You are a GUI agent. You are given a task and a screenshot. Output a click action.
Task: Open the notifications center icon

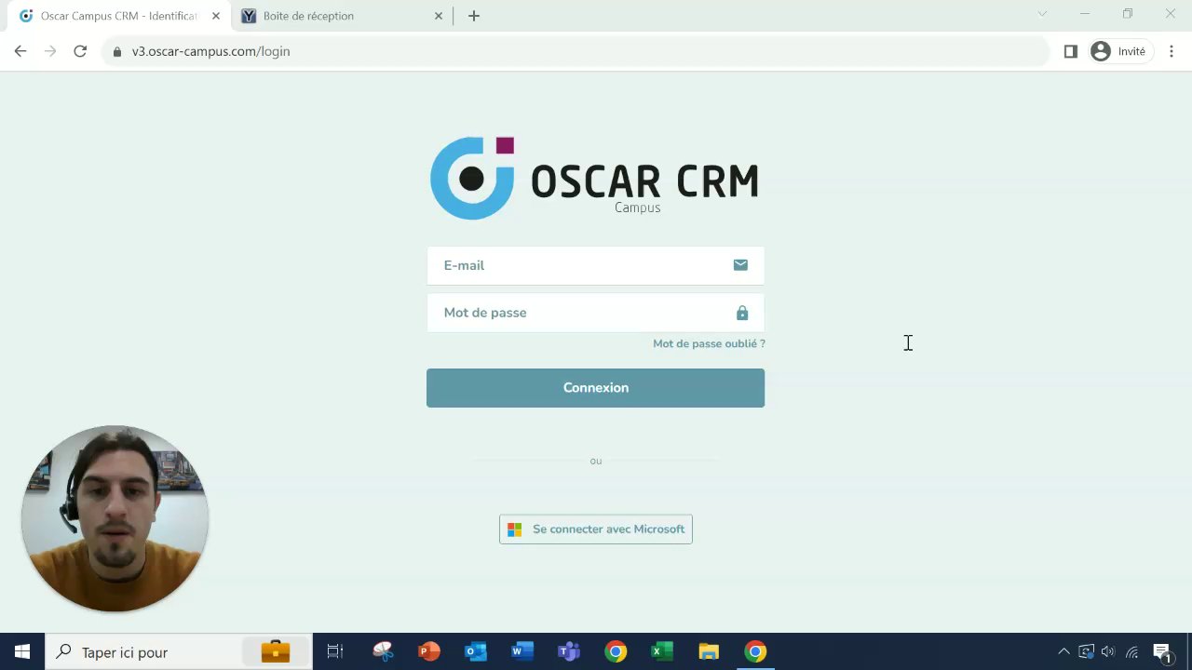coord(1162,653)
